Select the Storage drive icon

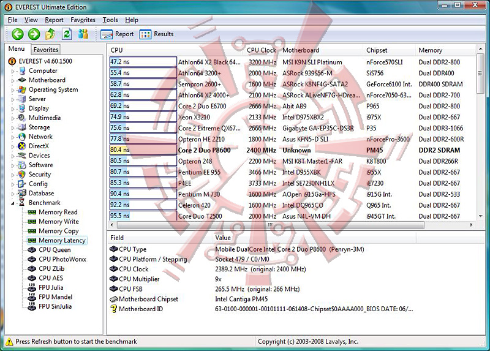point(22,127)
